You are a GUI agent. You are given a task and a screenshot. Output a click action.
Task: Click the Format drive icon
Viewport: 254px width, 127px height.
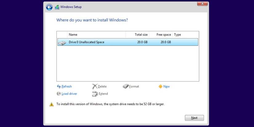point(126,86)
